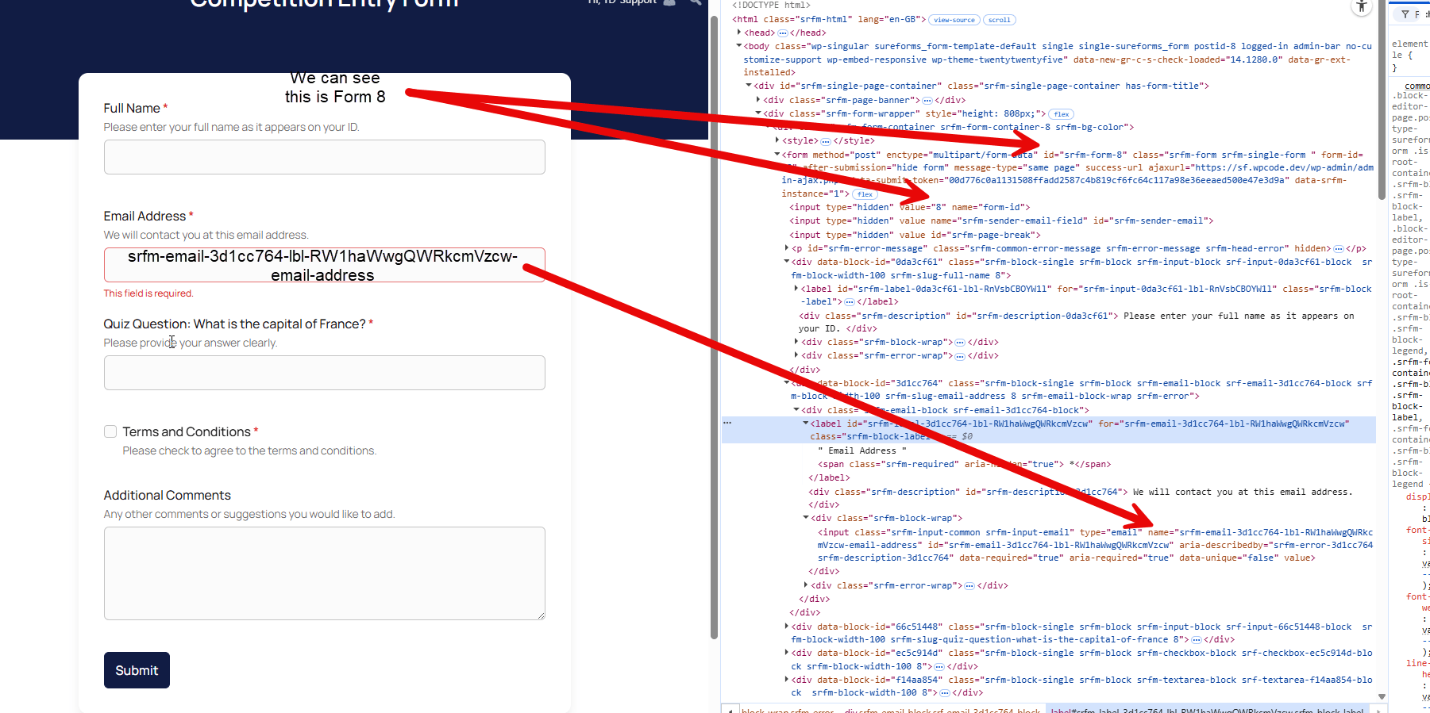Click the page vertical scrollbar thumb

pos(714,327)
